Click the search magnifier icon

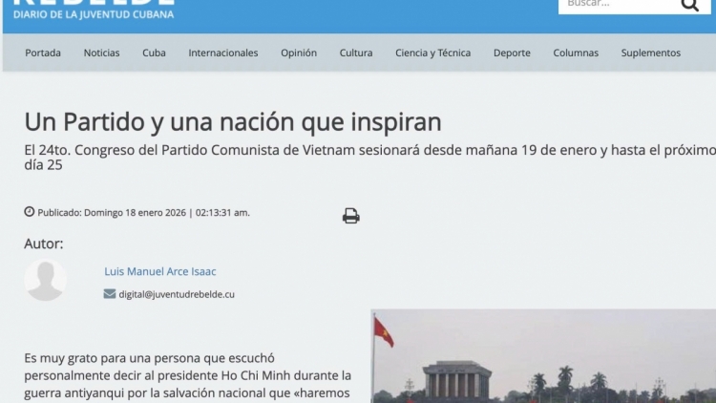coord(689,5)
